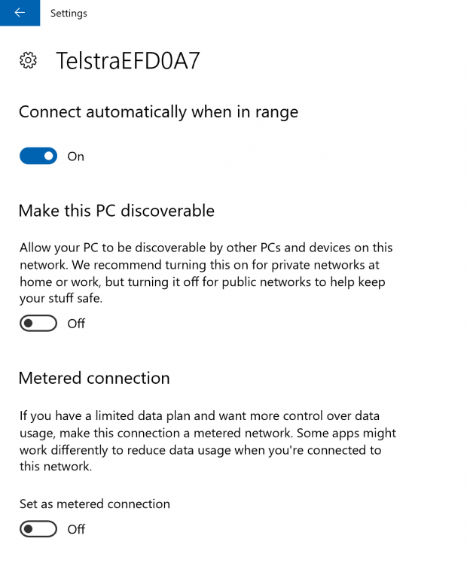The width and height of the screenshot is (467, 569).
Task: Click the black knob of the metered connection switch
Action: 29,529
